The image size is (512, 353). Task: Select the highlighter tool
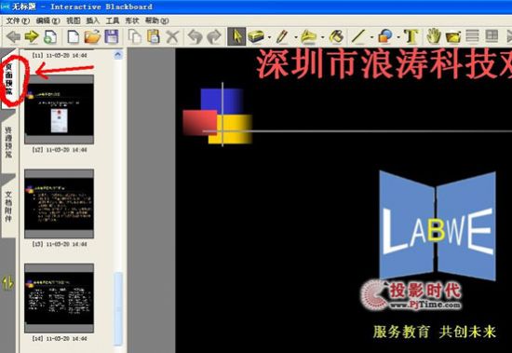(x=308, y=36)
